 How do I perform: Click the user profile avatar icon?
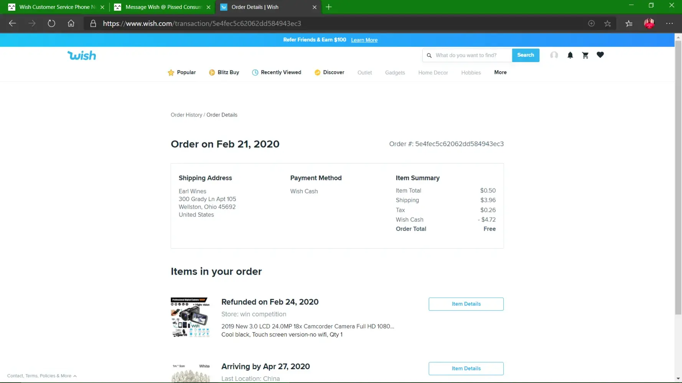(554, 55)
